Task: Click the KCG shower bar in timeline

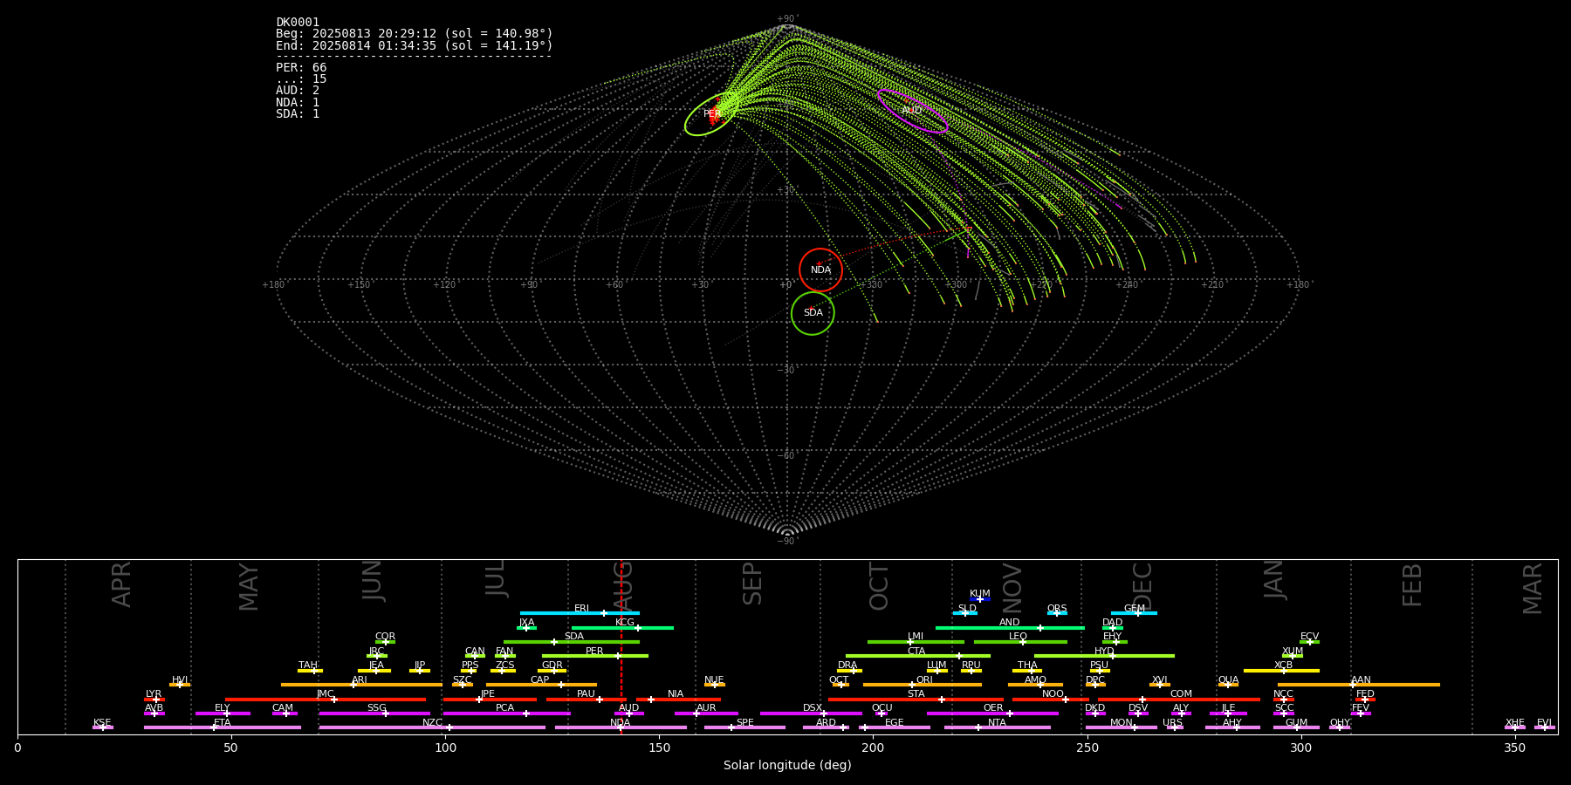Action: [622, 627]
